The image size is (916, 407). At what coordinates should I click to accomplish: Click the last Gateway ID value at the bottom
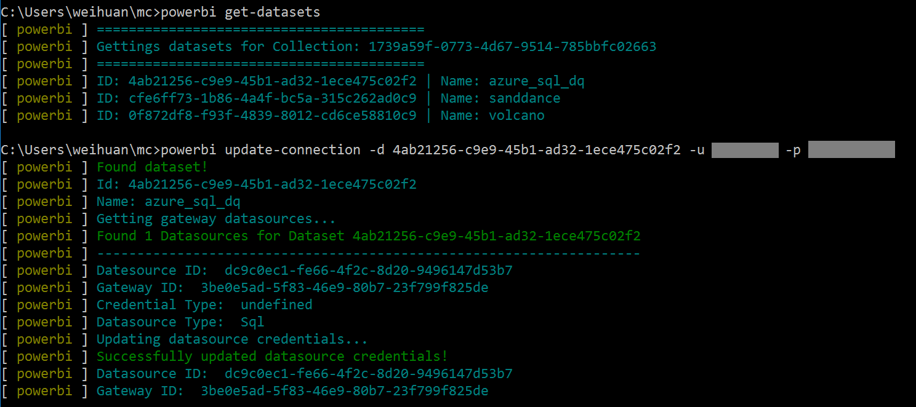(344, 391)
